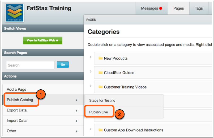Click the Switch Views section header
Image resolution: width=214 pixels, height=138 pixels.
pyautogui.click(x=43, y=28)
